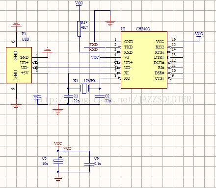This screenshot has height=188, width=216.
Task: Click the +5V pin label on USB connector
Action: tap(25, 73)
